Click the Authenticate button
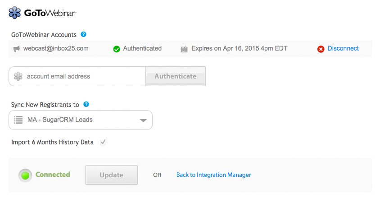Image resolution: width=380 pixels, height=199 pixels. [176, 76]
